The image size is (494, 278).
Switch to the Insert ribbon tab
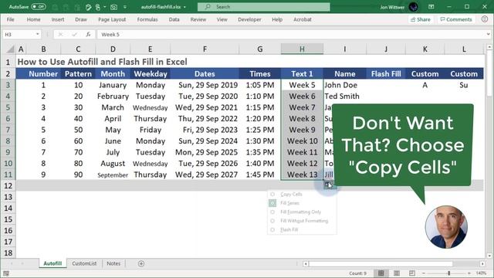pyautogui.click(x=58, y=19)
